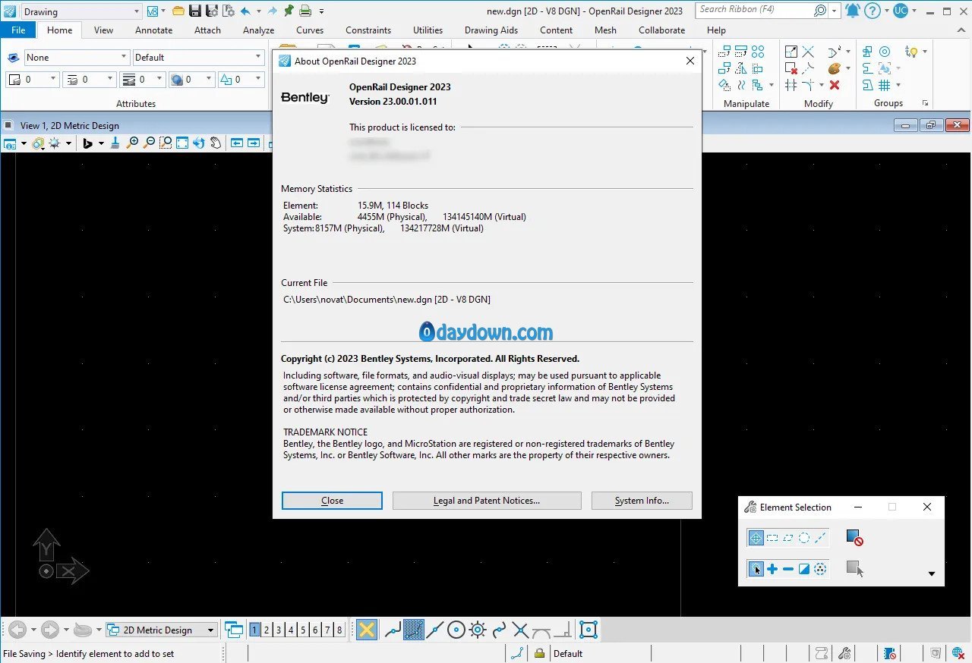Image resolution: width=972 pixels, height=663 pixels.
Task: Click the green pushpin icon
Action: click(289, 11)
